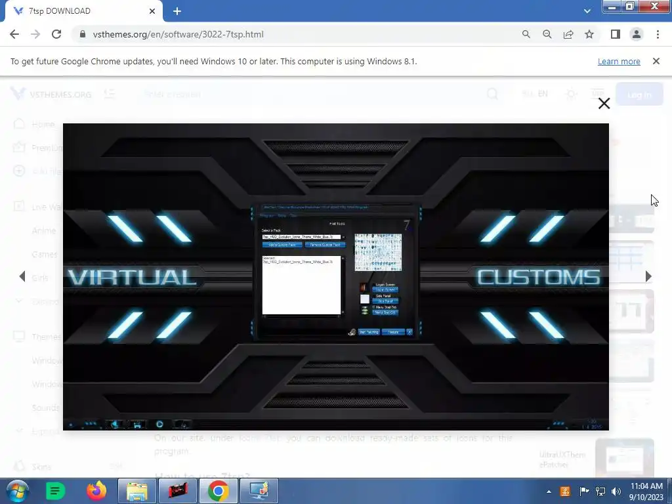The height and width of the screenshot is (504, 672).
Task: Select the 7tsp DOWNLOAD tab
Action: pyautogui.click(x=83, y=11)
